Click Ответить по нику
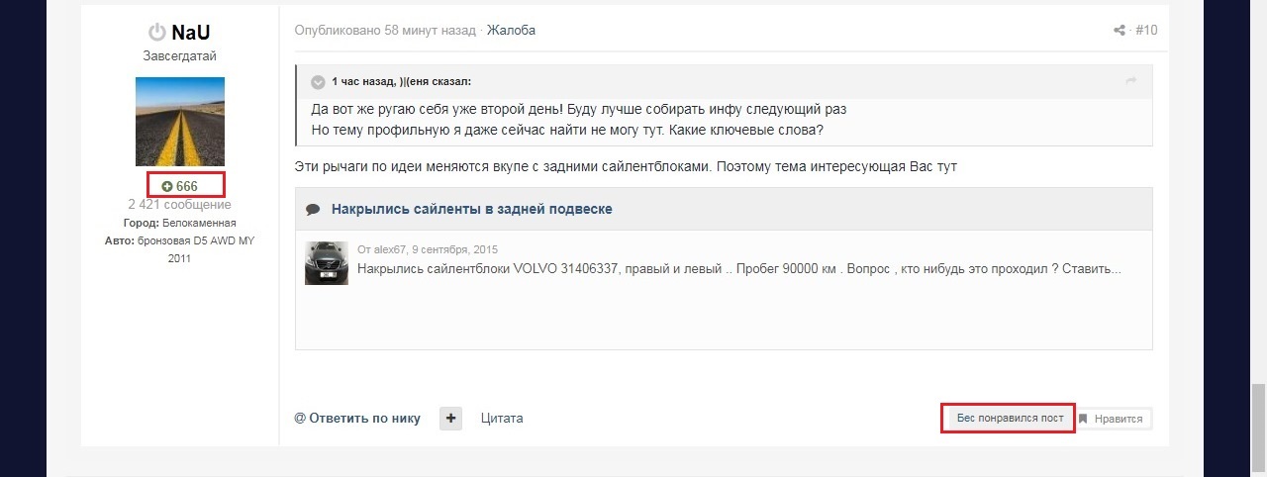Viewport: 1267px width, 477px height. click(357, 419)
